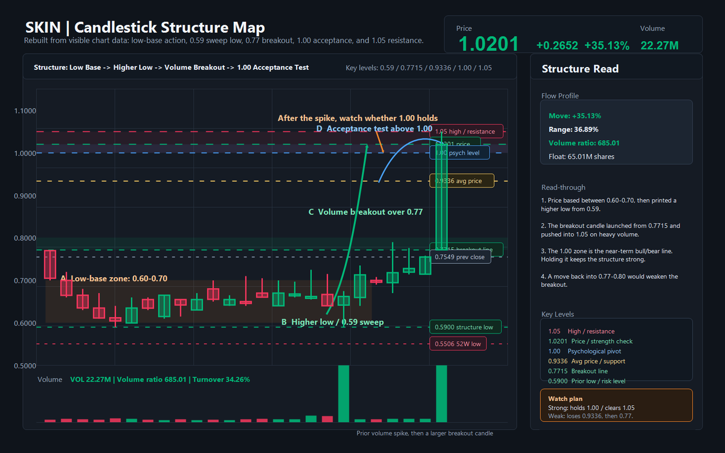725x453 pixels.
Task: Click the 0.7549 prev close label
Action: click(x=460, y=257)
